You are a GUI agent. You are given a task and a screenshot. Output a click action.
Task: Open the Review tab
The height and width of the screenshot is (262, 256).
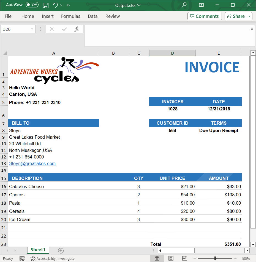(113, 16)
